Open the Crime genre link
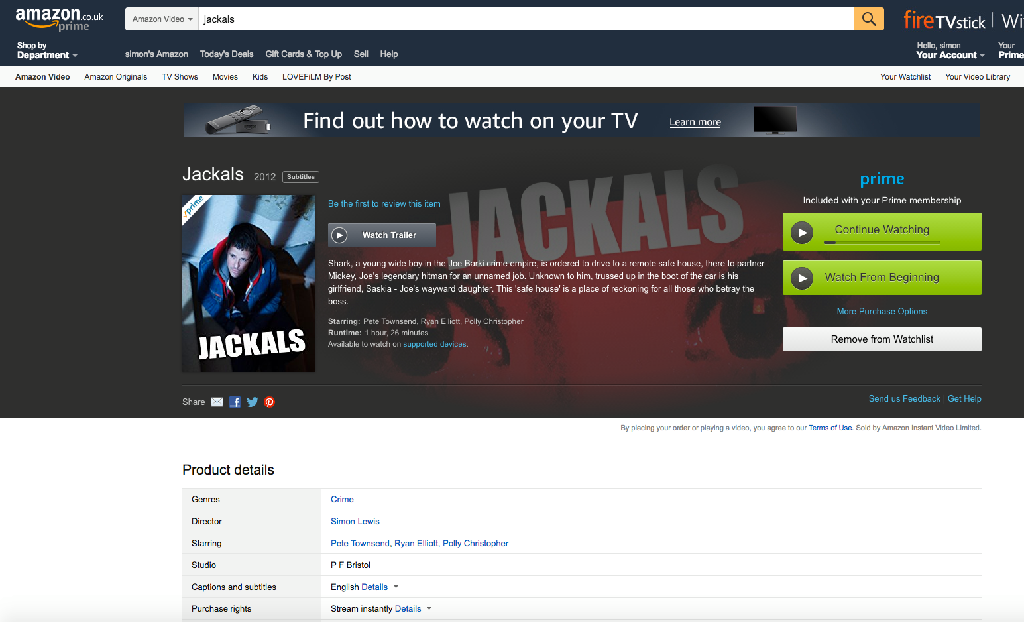 tap(342, 500)
